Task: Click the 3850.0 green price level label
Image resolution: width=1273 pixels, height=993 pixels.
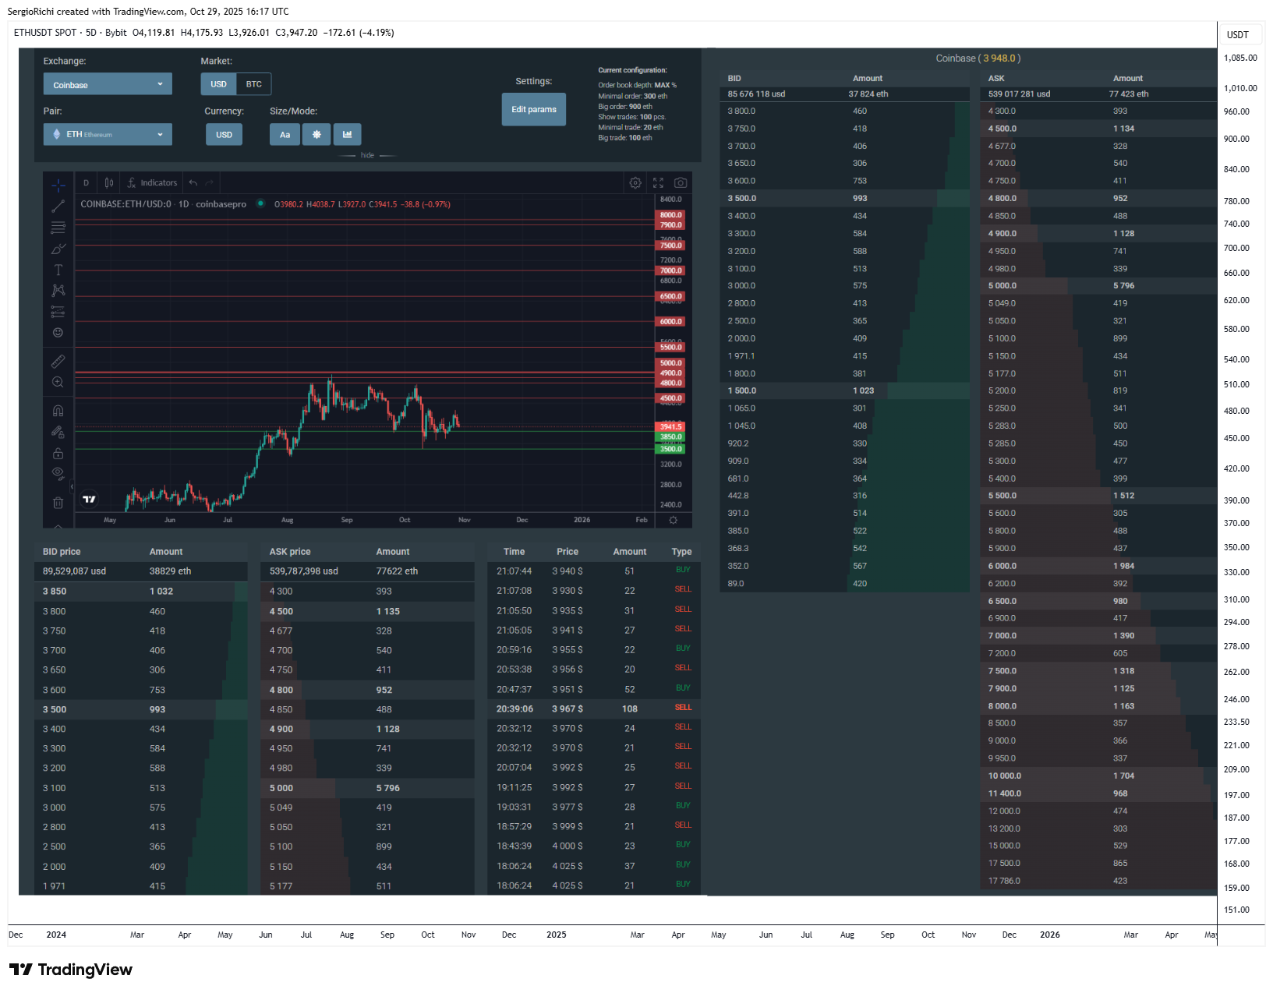Action: pyautogui.click(x=670, y=436)
